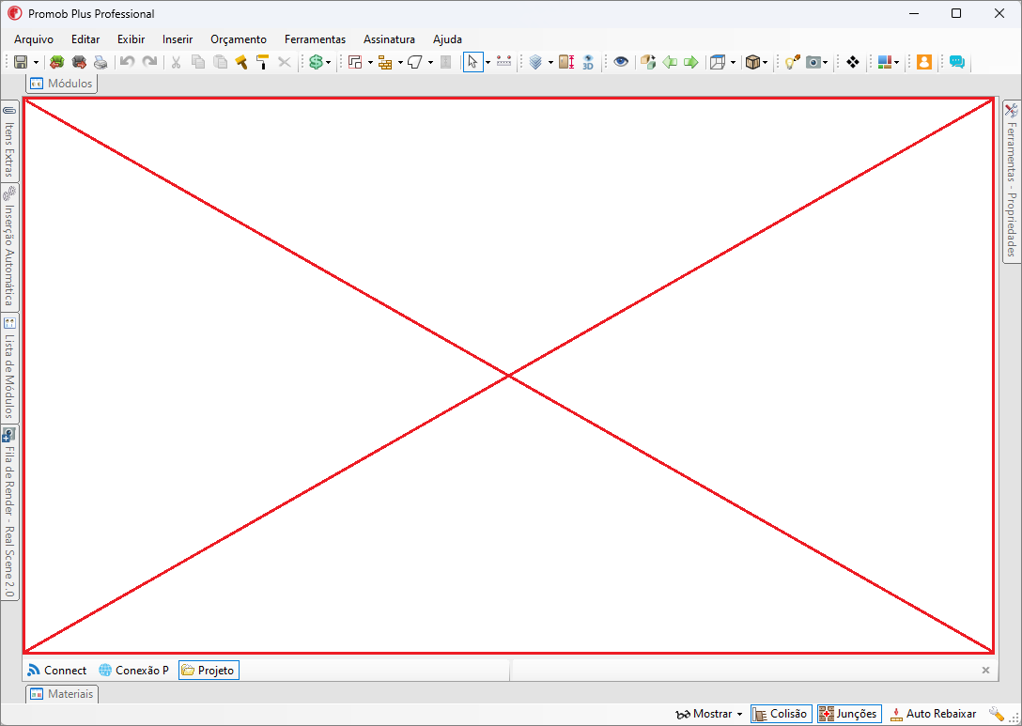
Task: Click the dark export icon with red arrow
Action: 79,62
